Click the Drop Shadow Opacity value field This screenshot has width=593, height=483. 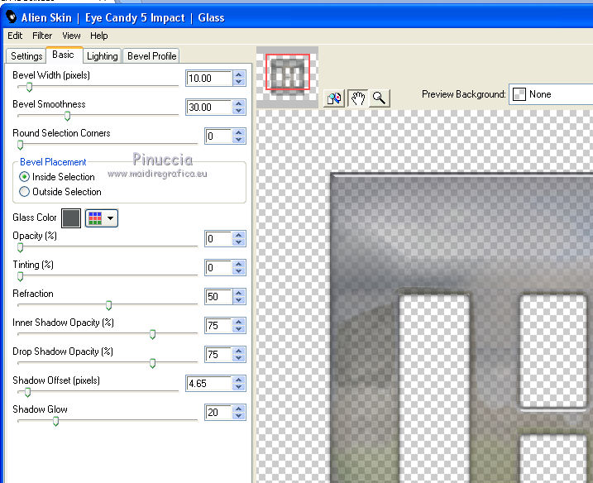[x=218, y=355]
